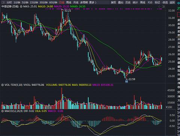Screen dimensions: 180x136
Task: Open MACD indicator settings circle icon
Action: 2,111
